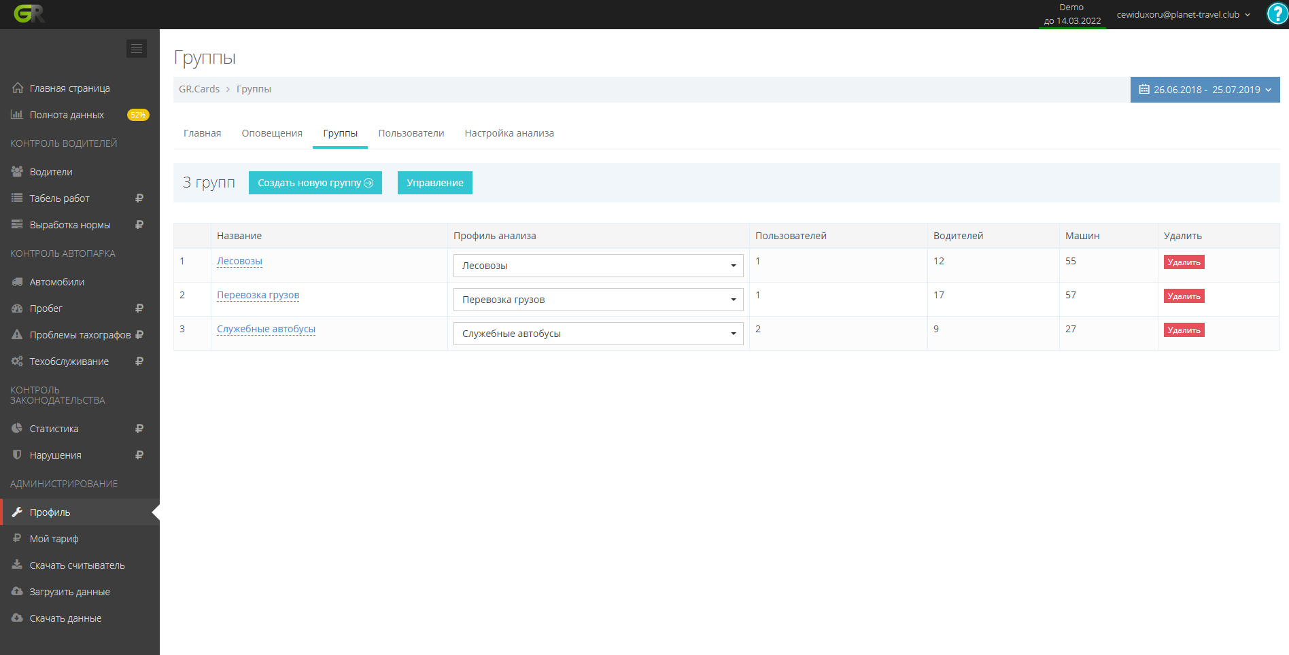Switch to the Настройка анализа tab
Viewport: 1289px width, 655px height.
pyautogui.click(x=509, y=133)
